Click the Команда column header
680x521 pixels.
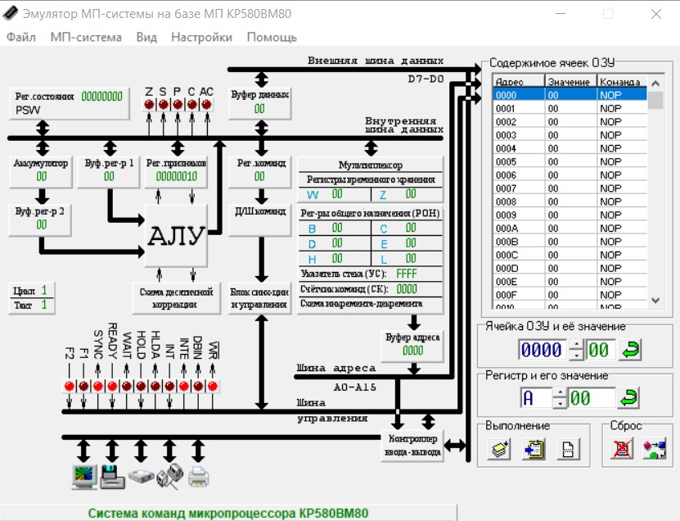click(622, 82)
